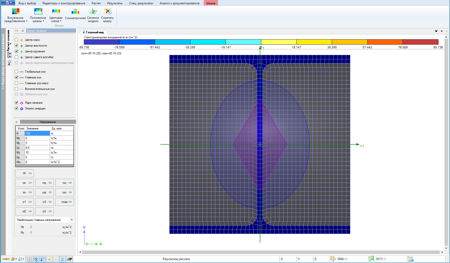Toggle the Симметричная scale icon

click(x=75, y=11)
